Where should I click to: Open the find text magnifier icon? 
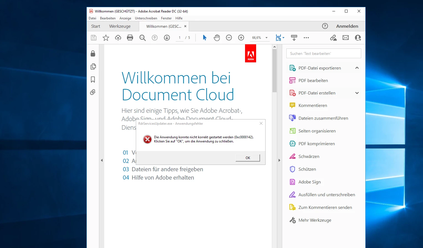point(142,38)
